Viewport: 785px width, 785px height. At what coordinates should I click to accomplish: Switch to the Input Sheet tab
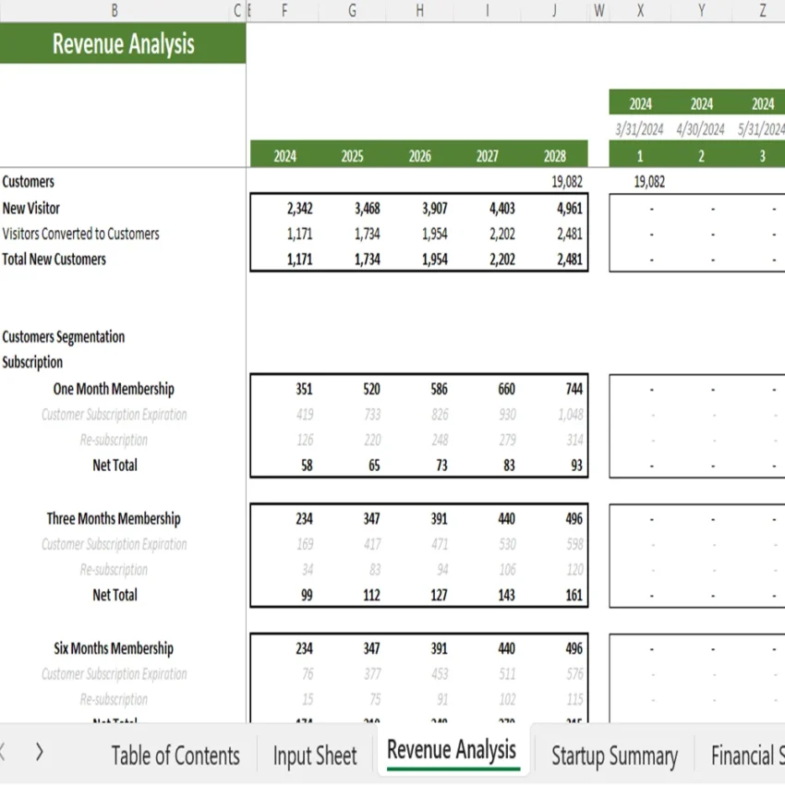(x=314, y=755)
